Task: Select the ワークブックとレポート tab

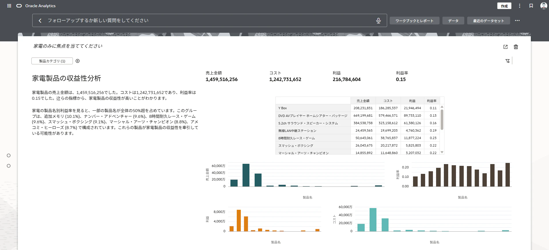Action: tap(414, 21)
